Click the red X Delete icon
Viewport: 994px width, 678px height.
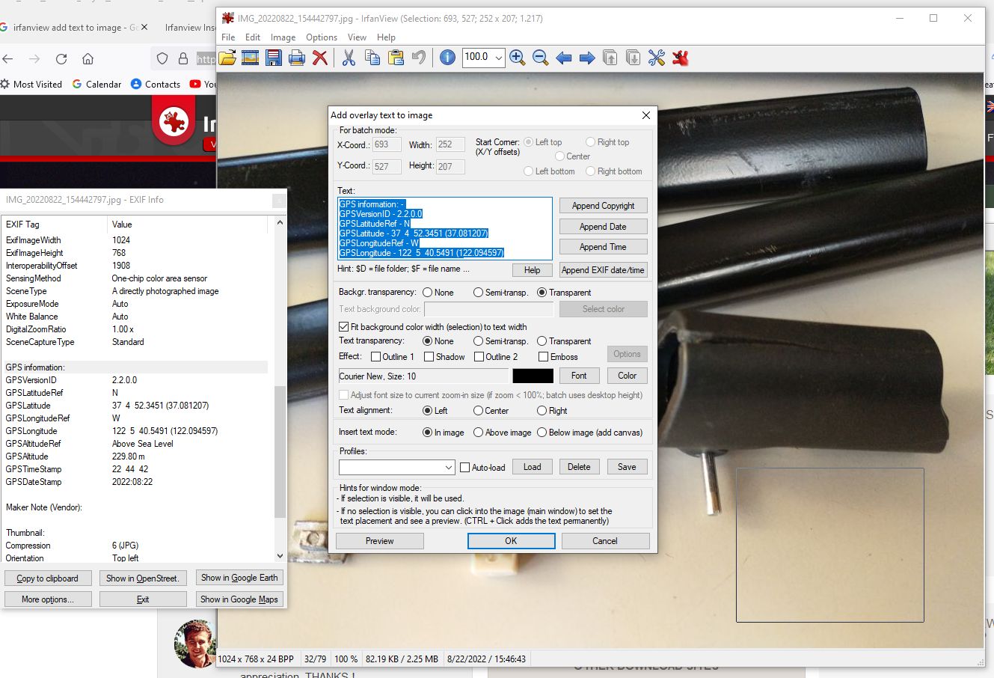coord(319,58)
